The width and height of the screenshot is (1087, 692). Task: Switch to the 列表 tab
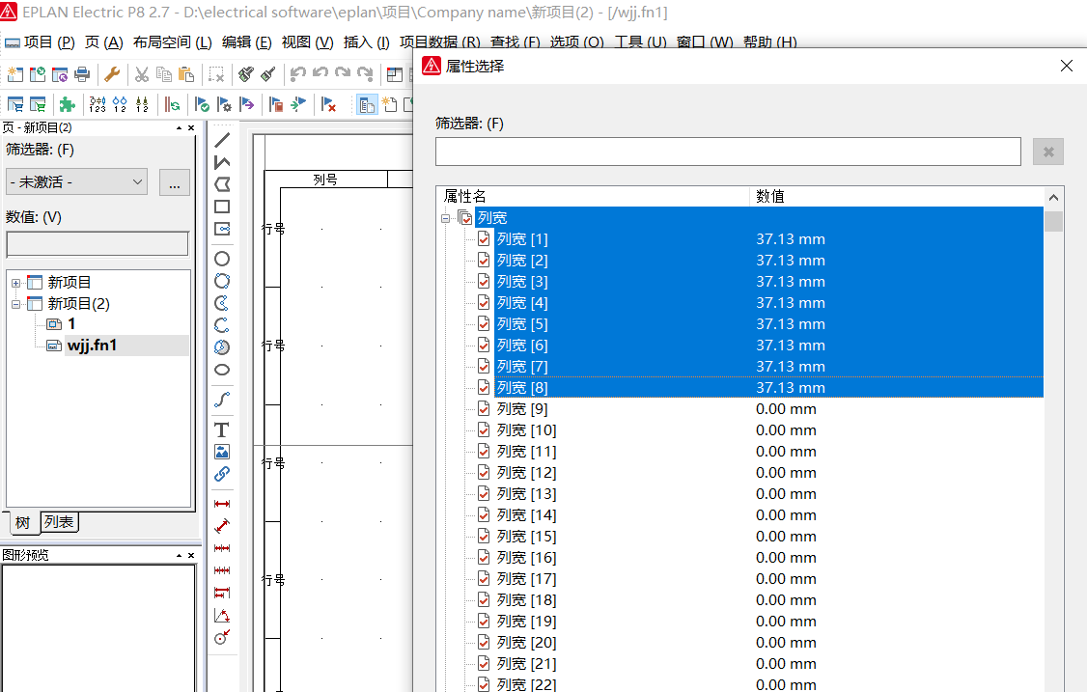(59, 522)
